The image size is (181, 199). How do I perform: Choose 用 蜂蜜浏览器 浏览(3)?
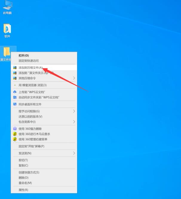(x=44, y=85)
